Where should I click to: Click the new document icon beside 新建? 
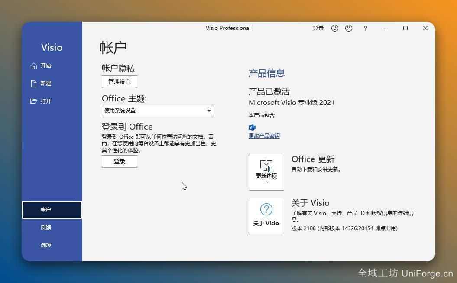pos(34,84)
